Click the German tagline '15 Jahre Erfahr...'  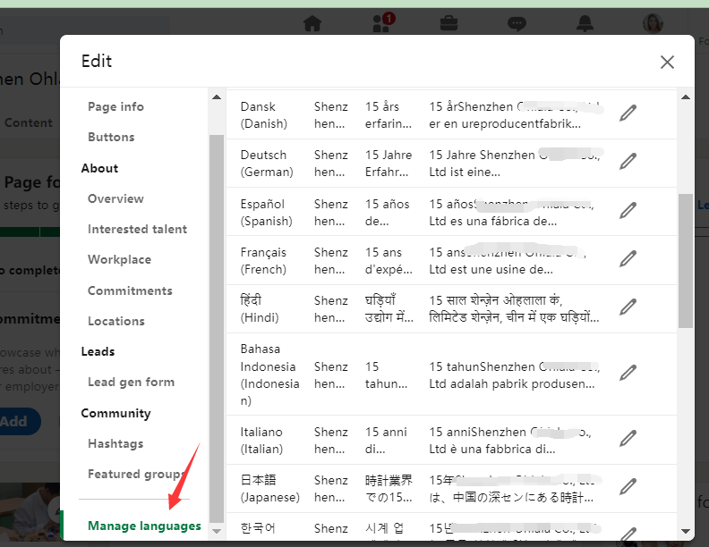389,164
